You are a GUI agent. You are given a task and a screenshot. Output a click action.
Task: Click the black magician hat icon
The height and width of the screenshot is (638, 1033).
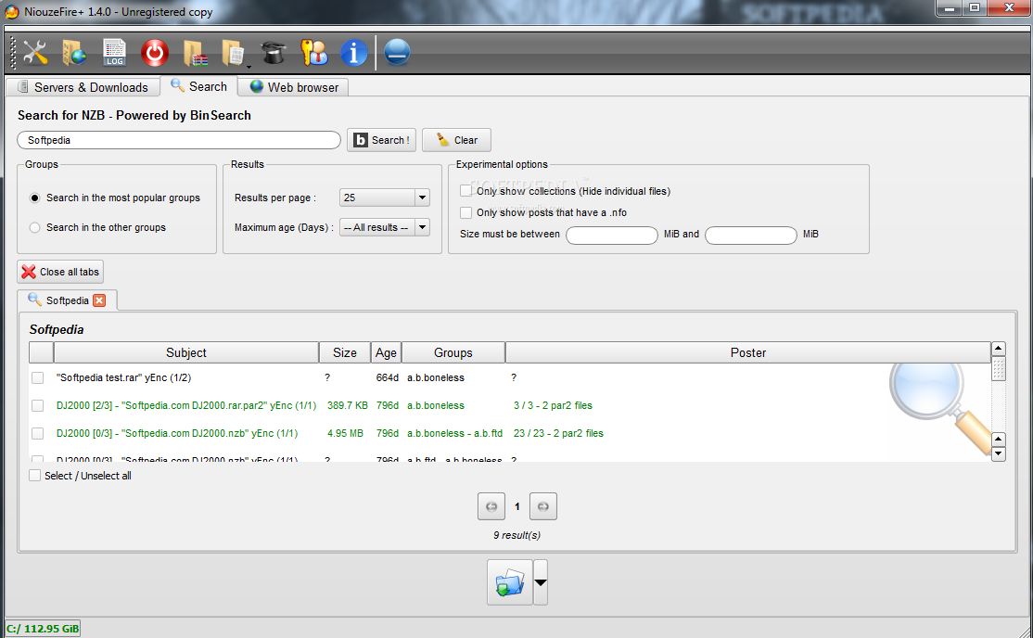274,53
